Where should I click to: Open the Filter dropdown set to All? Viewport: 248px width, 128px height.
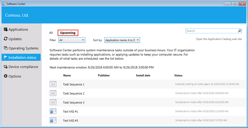pyautogui.click(x=72, y=40)
